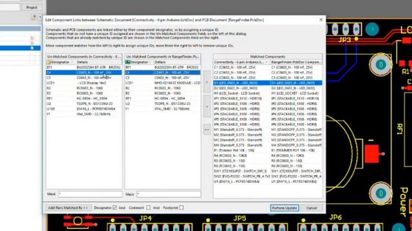
Task: Select the highlighted D1 LED_0603 matched row
Action: point(268,83)
